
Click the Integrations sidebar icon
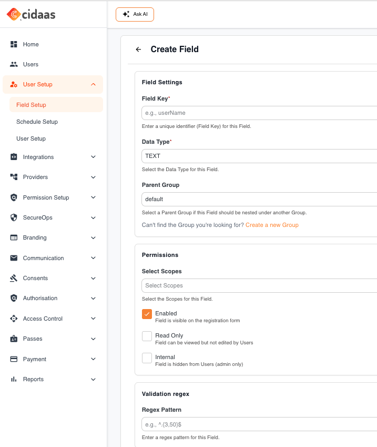pos(14,157)
